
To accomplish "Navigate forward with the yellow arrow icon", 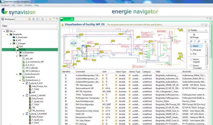I will pos(50,19).
